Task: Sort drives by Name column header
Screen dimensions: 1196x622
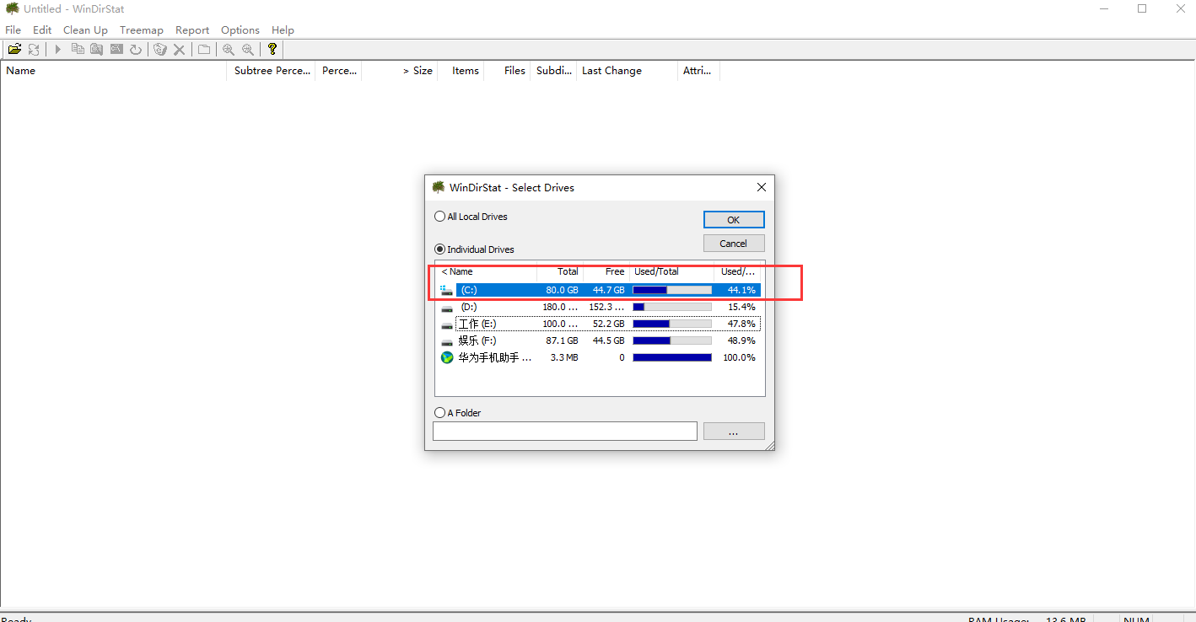Action: pyautogui.click(x=487, y=271)
